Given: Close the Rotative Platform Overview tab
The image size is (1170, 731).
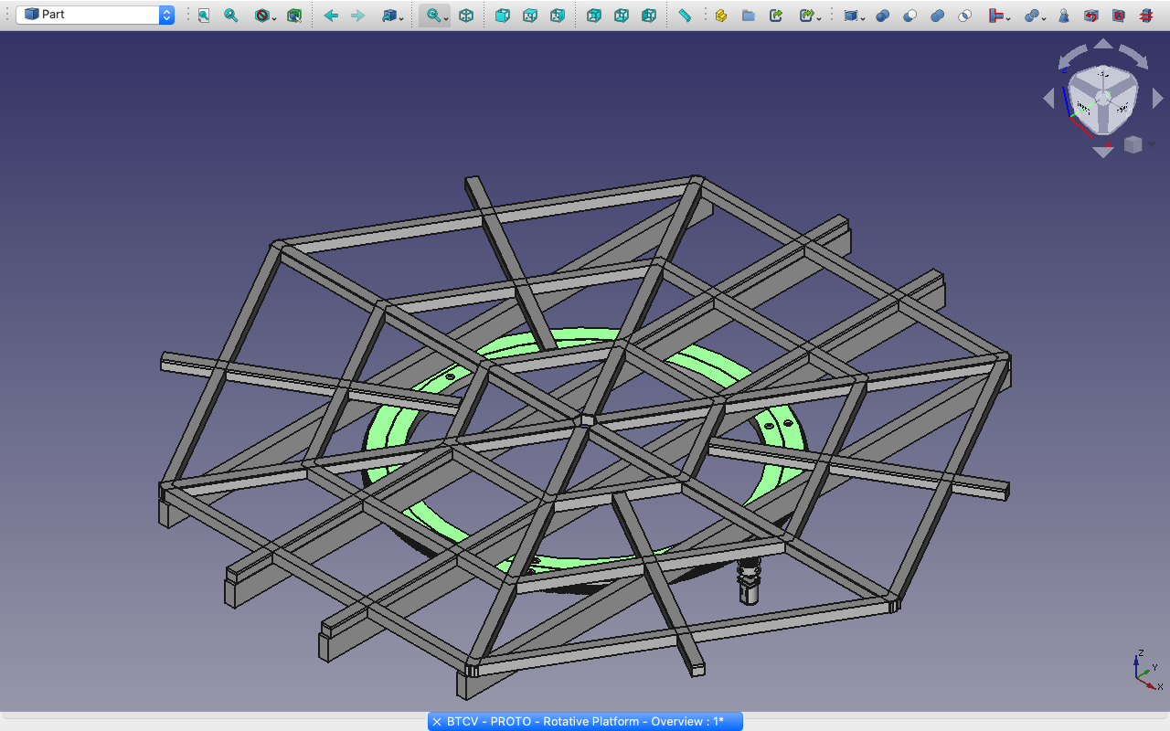Looking at the screenshot, I should point(437,722).
